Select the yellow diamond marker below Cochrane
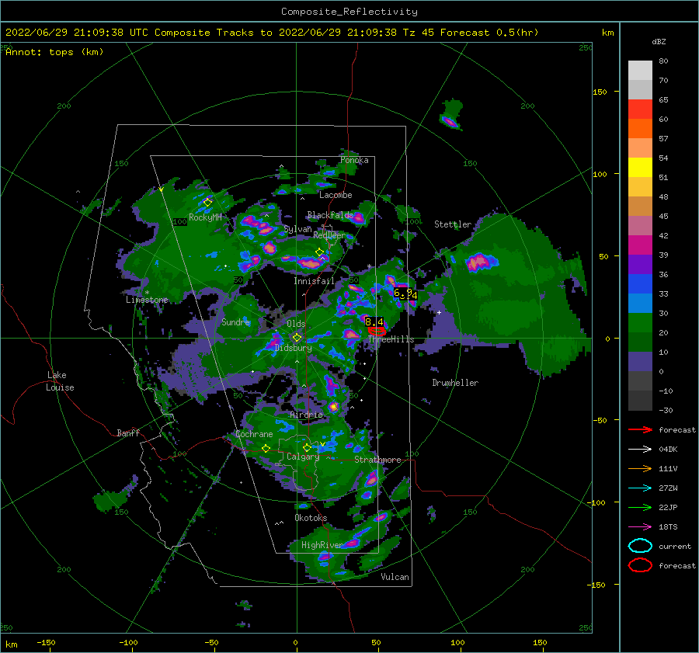 [x=266, y=449]
